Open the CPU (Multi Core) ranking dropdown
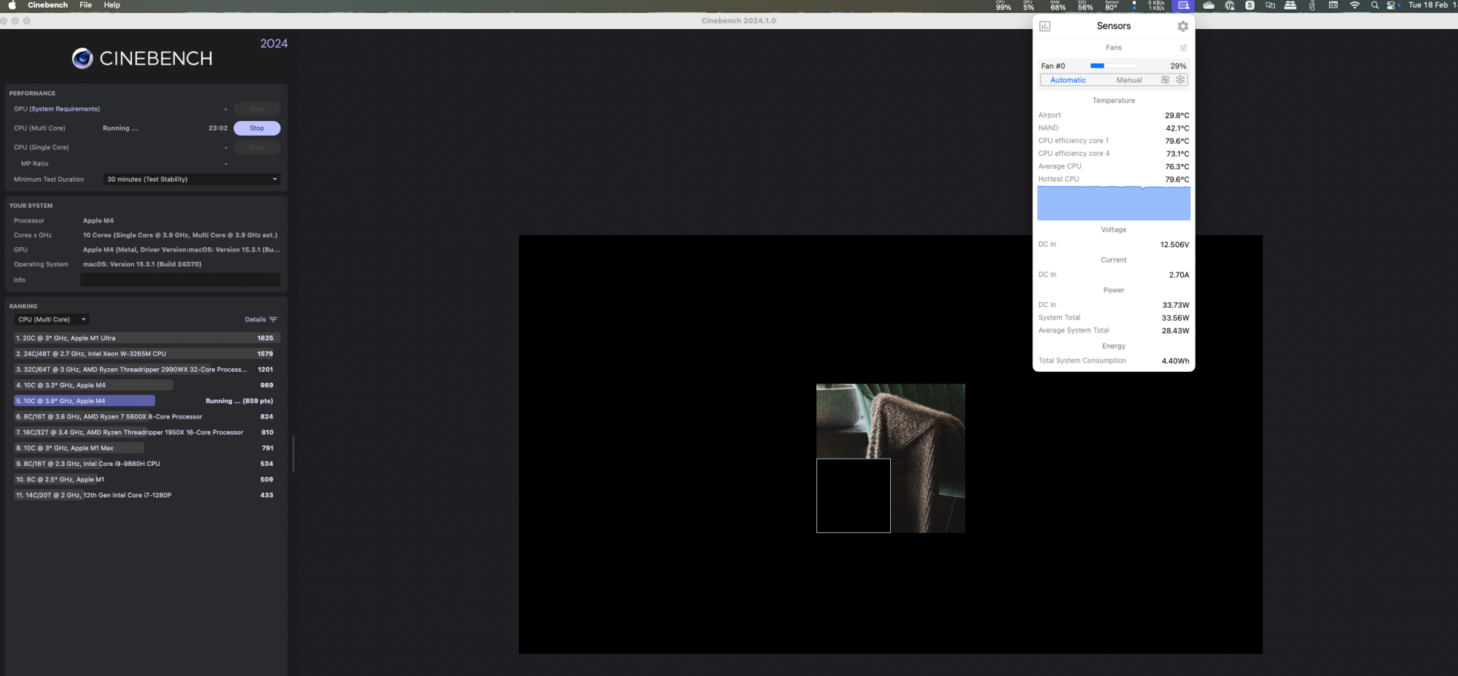The width and height of the screenshot is (1458, 676). pyautogui.click(x=52, y=319)
